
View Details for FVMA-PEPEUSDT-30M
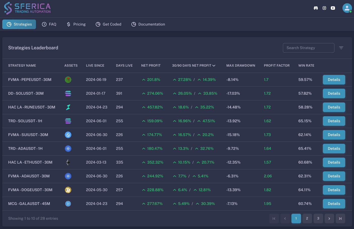point(334,80)
